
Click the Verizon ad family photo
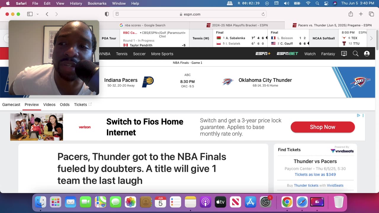point(37,127)
